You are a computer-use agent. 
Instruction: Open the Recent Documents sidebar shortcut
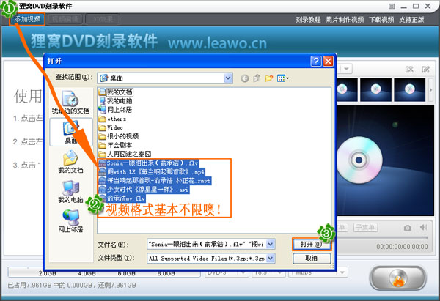point(71,103)
